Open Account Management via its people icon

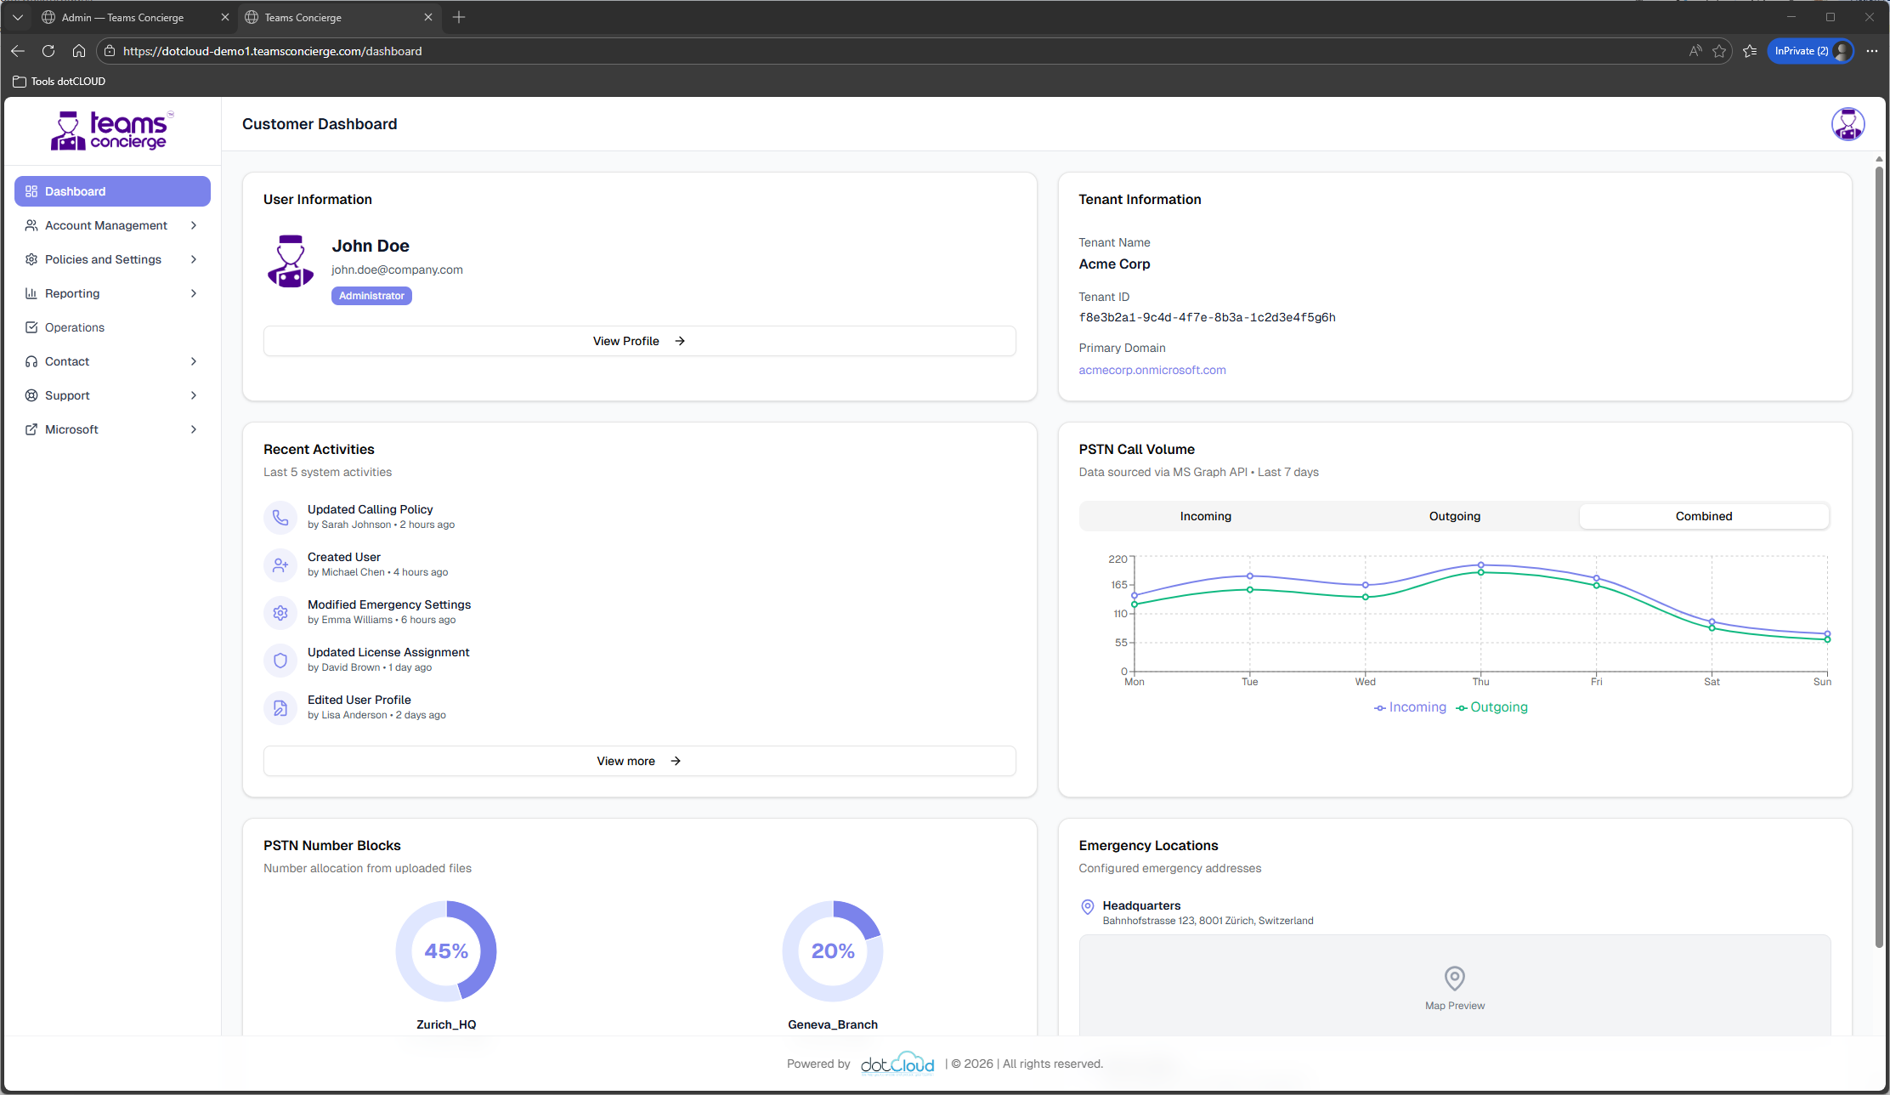tap(31, 225)
